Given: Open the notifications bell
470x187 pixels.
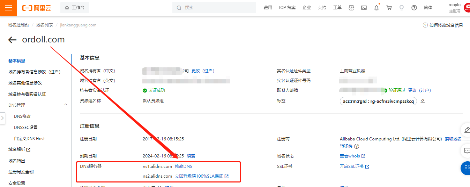Looking at the screenshot, I should pos(376,8).
